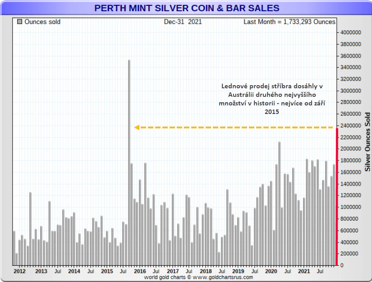This screenshot has height=282, width=372.
Task: Click the '1600000' y-axis label
Action: click(351, 172)
